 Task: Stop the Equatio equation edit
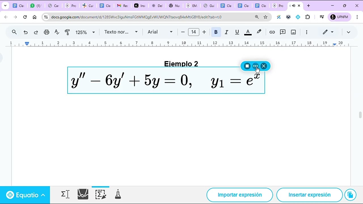247,66
